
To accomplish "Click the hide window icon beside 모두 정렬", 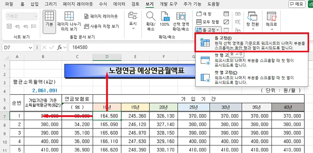I will [x=226, y=22].
